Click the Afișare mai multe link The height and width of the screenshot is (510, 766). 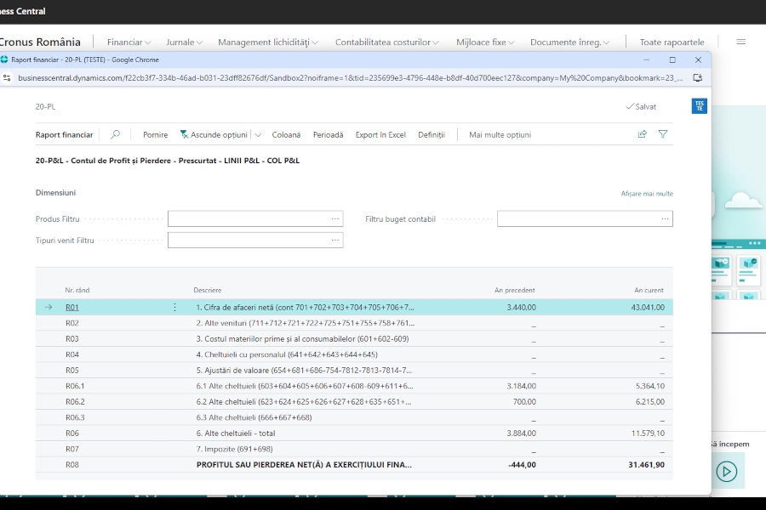[x=649, y=193]
